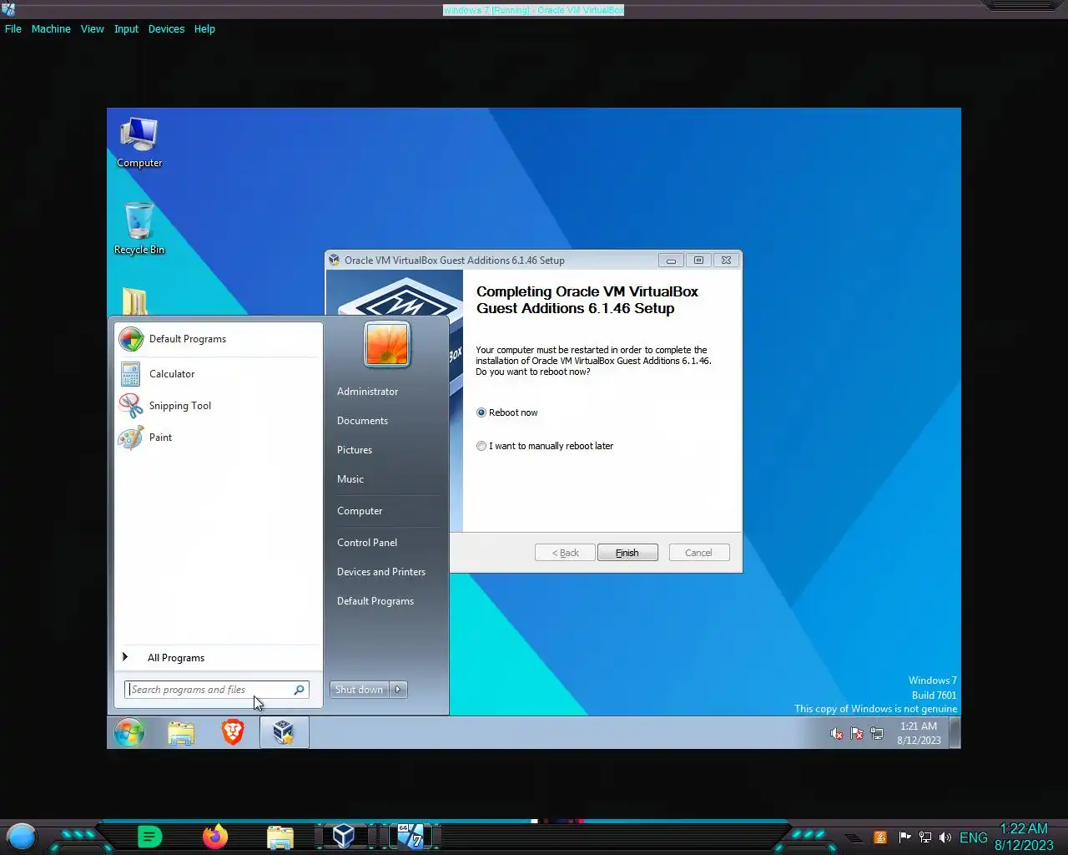This screenshot has height=855, width=1068.
Task: Click Guest Additions setup title bar icon
Action: 334,261
